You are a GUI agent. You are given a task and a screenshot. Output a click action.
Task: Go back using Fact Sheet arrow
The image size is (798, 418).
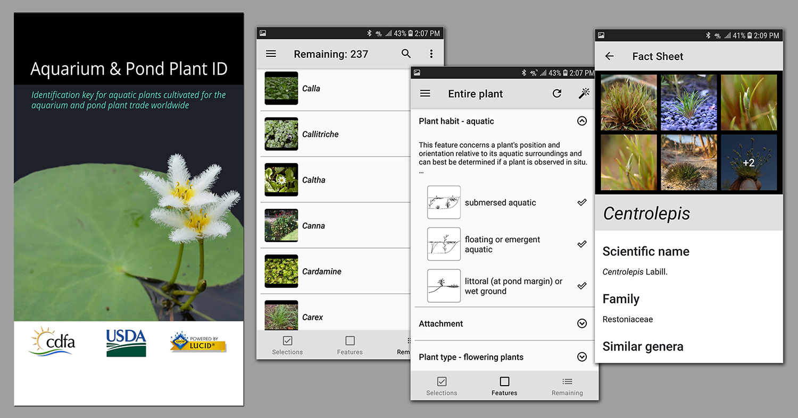(610, 56)
